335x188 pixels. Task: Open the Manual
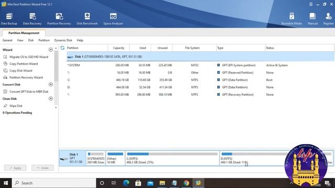[x=312, y=19]
